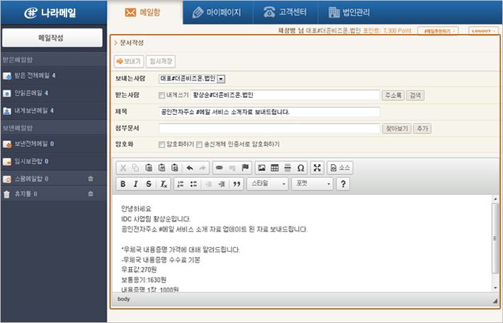Click the increase indent icon

tap(222, 183)
